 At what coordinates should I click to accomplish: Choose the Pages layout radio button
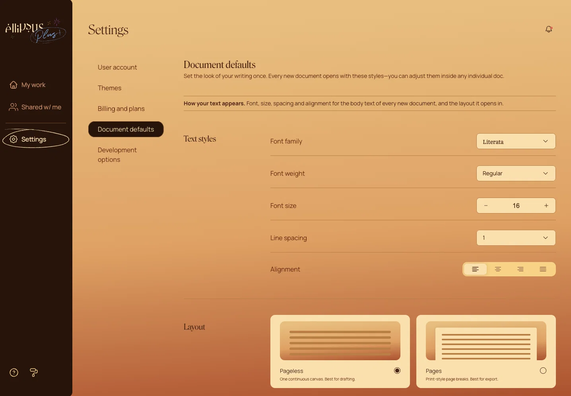543,371
